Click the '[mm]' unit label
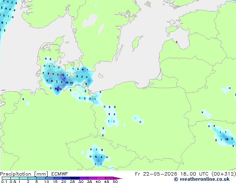Image resolution: width=236 pixels, height=183 pixels. 41,174
